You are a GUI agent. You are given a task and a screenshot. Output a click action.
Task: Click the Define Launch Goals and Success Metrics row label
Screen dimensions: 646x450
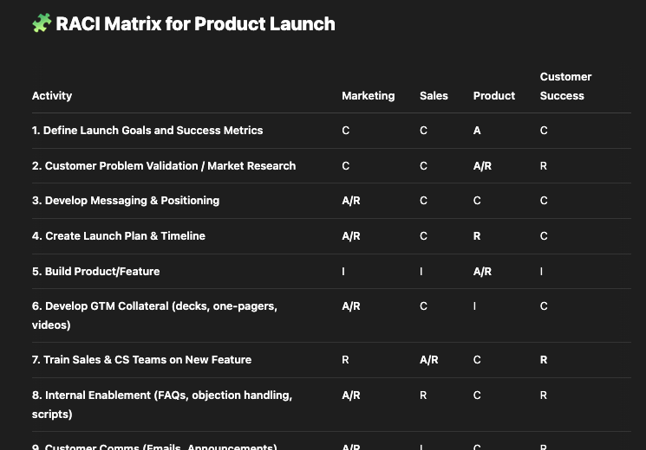[147, 131]
